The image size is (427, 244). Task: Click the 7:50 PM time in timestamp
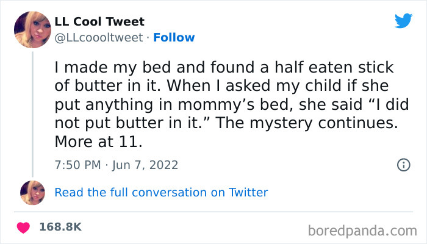pyautogui.click(x=76, y=165)
